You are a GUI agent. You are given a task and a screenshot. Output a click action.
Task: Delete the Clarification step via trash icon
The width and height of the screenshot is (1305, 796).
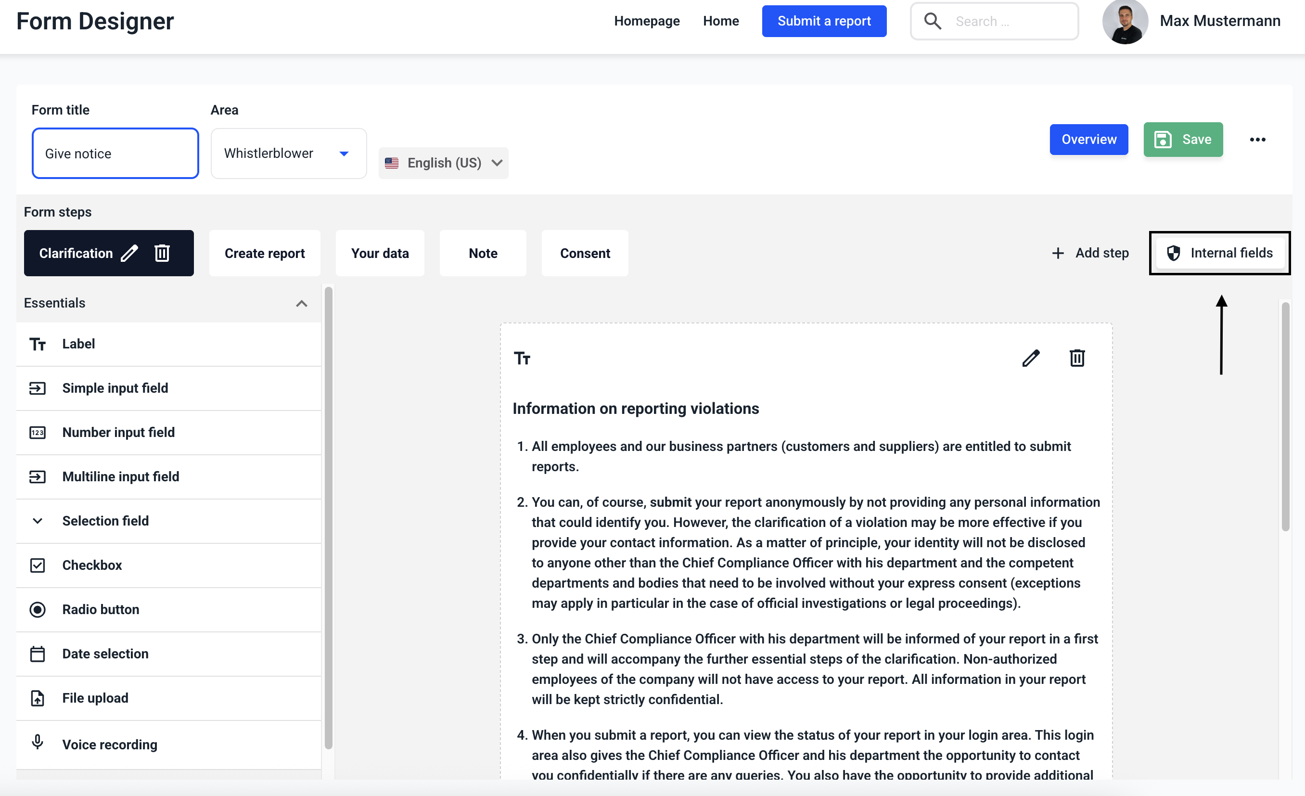162,253
